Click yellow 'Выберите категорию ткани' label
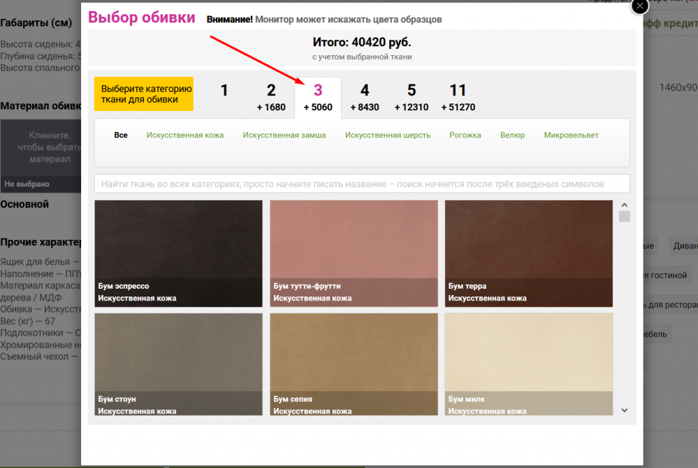Viewport: 698px width, 468px height. pyautogui.click(x=144, y=94)
